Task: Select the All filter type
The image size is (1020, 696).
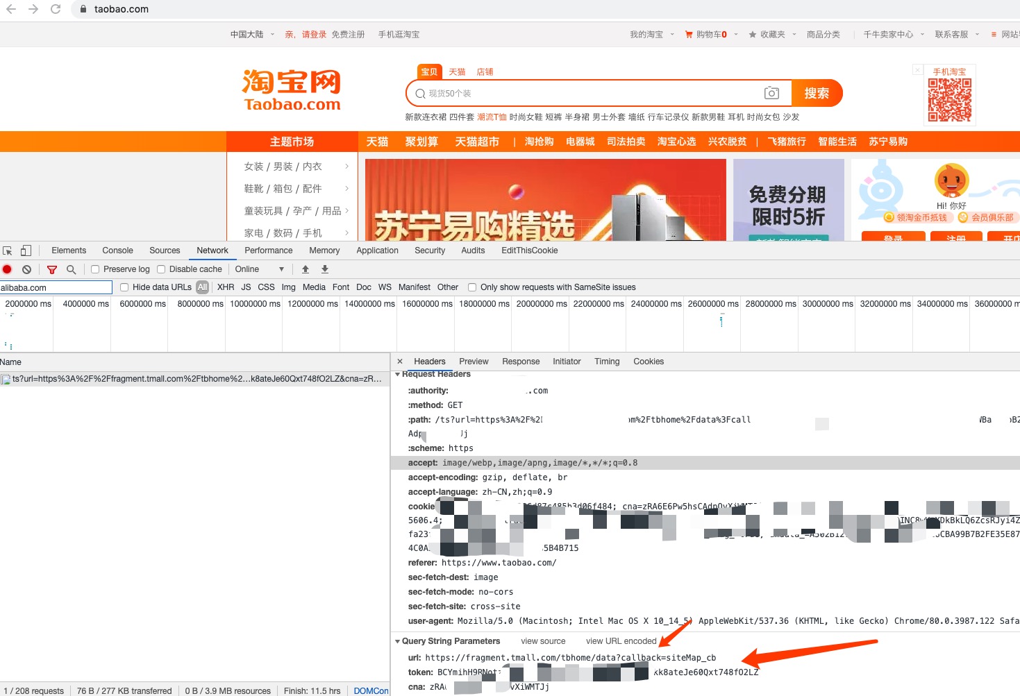Action: (x=202, y=287)
